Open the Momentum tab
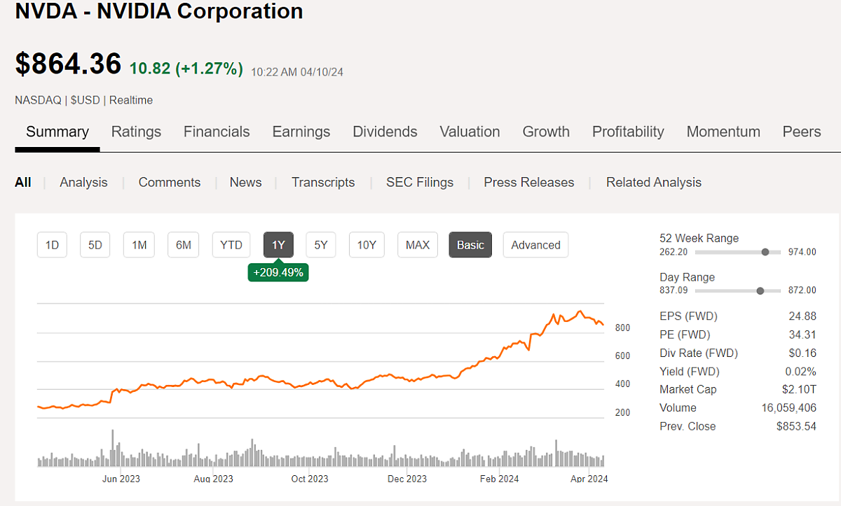 click(723, 132)
